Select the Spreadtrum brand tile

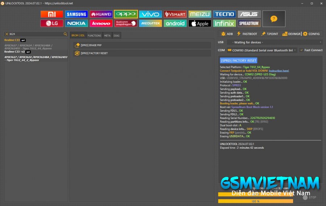[249, 23]
